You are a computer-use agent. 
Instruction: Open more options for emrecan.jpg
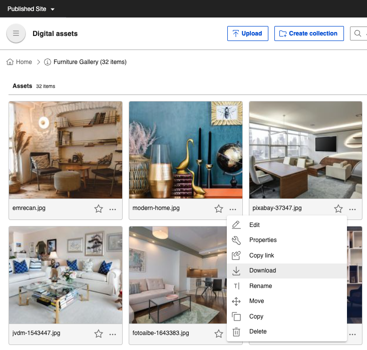tap(113, 209)
